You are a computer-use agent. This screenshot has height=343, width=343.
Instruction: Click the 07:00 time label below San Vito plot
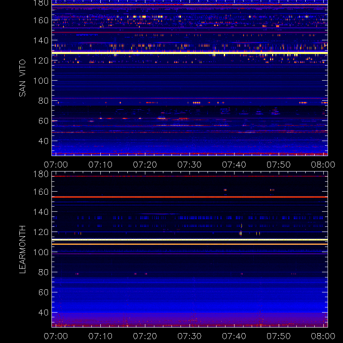pos(56,165)
